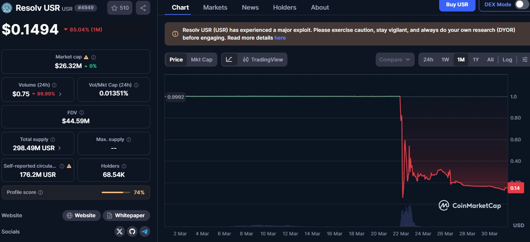Open the GitHub social icon
Image resolution: width=530 pixels, height=242 pixels.
tap(132, 231)
